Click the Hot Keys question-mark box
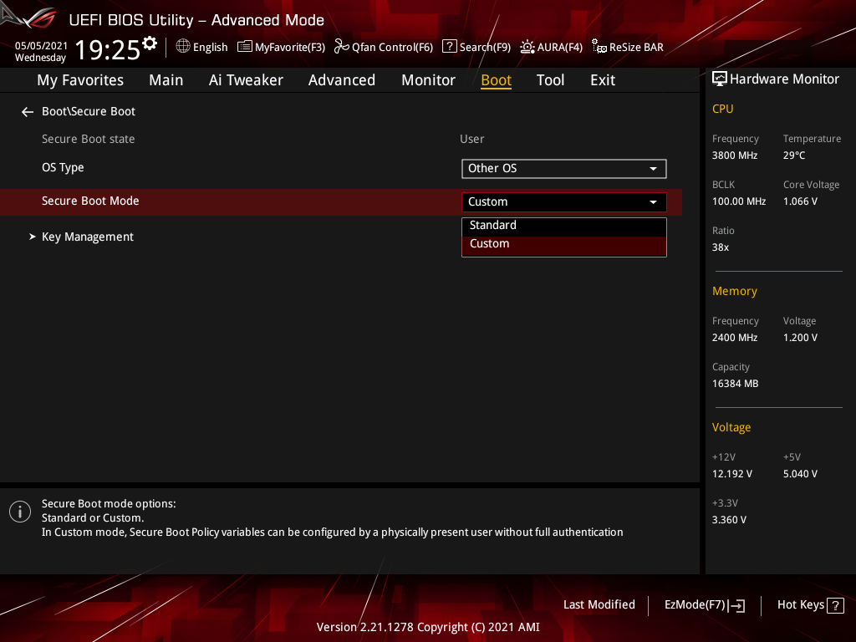The image size is (856, 642). coord(835,605)
